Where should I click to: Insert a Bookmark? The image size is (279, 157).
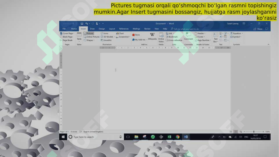click(x=172, y=37)
